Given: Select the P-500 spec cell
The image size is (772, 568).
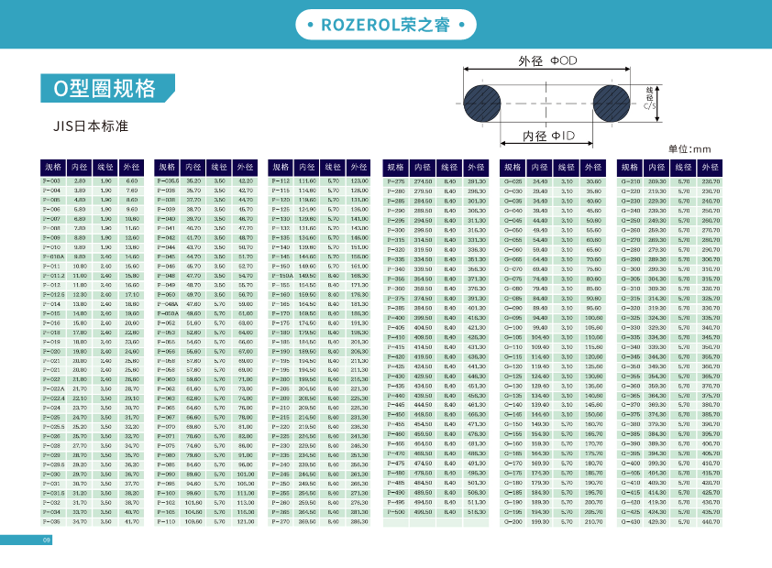Looking at the screenshot, I should pyautogui.click(x=395, y=511).
